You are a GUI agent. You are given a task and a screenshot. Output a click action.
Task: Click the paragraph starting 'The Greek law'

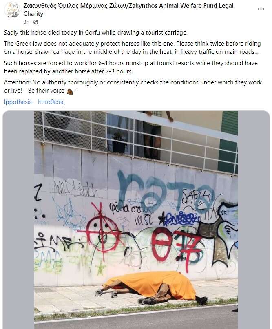pyautogui.click(x=132, y=48)
